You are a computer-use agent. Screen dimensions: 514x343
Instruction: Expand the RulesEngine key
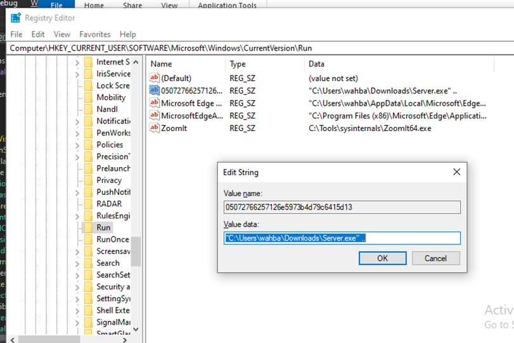tap(77, 216)
